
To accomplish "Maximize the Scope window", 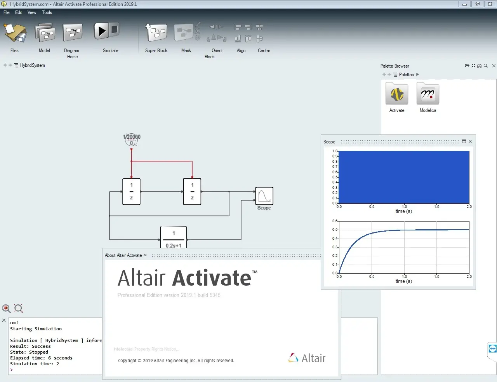I will [x=464, y=141].
